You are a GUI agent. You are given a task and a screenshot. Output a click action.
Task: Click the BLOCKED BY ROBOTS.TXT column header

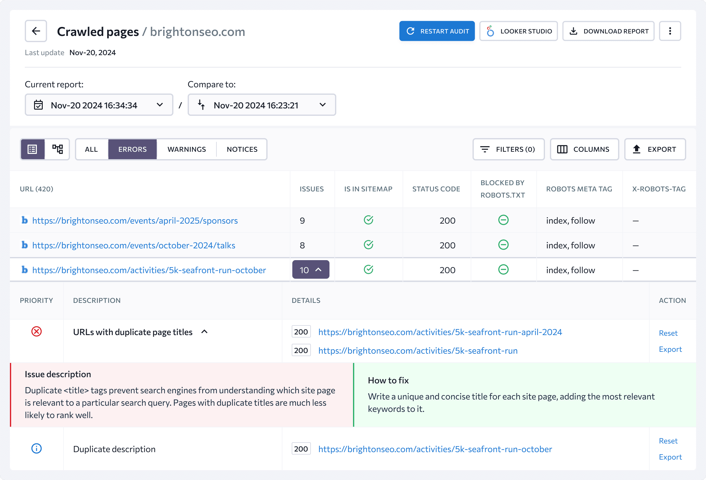tap(503, 189)
